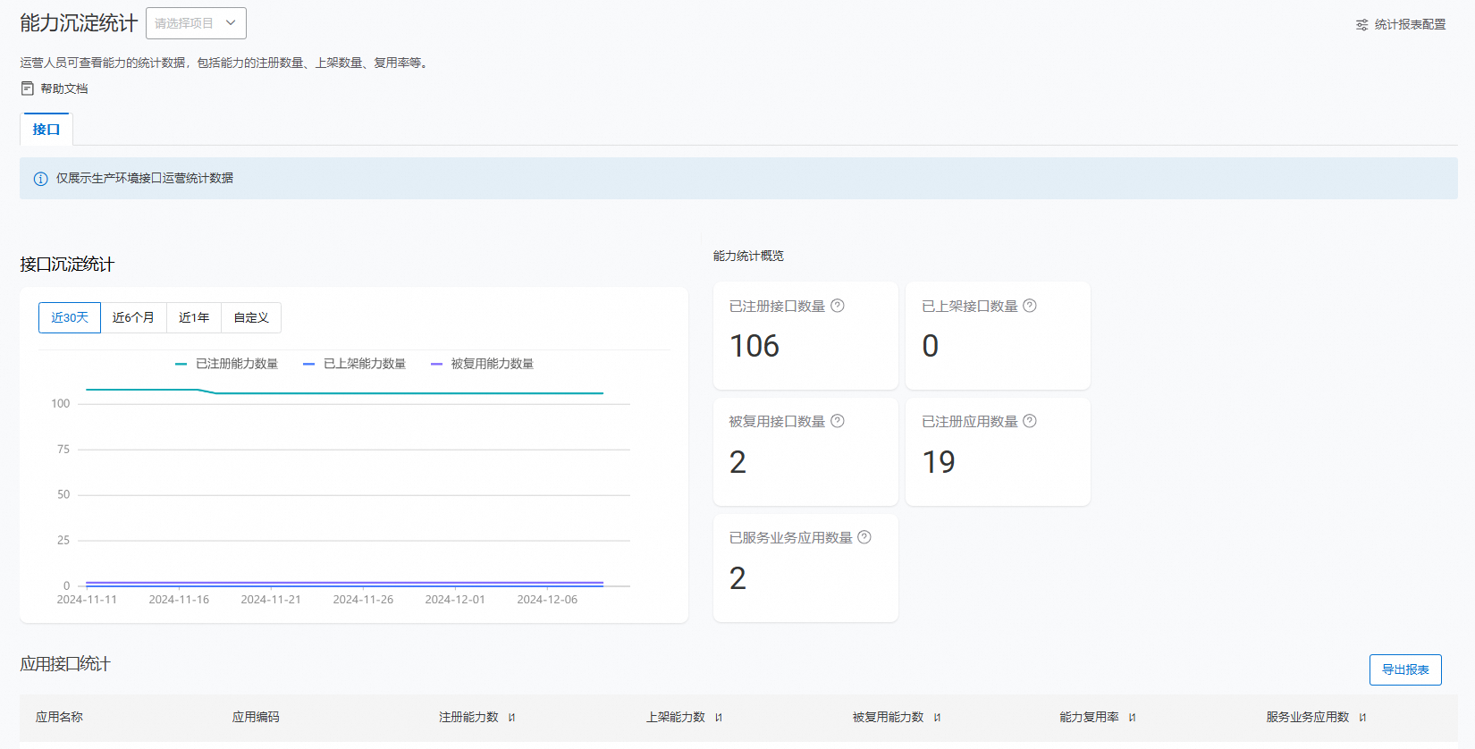Select the 近6个月 time range
The height and width of the screenshot is (749, 1475).
tap(133, 317)
